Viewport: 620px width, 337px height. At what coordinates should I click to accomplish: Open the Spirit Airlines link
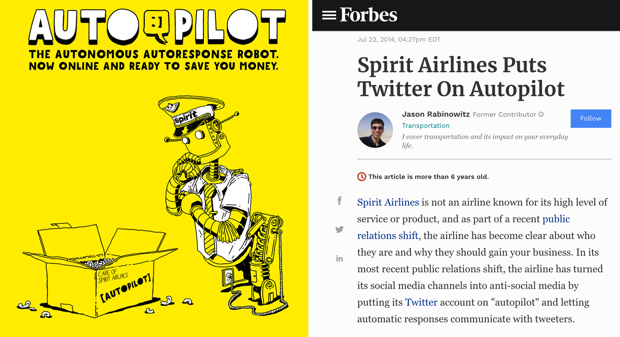[388, 202]
